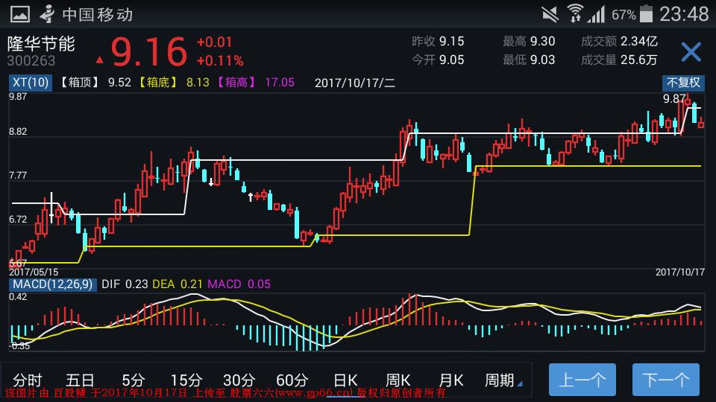Select the 30分 period tab
The height and width of the screenshot is (402, 716).
coord(239,380)
